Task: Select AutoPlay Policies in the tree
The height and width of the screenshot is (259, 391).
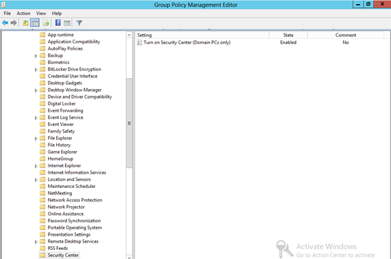Action: pos(65,48)
